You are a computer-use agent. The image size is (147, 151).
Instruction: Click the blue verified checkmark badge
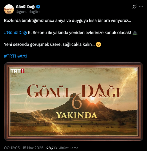(38, 7)
